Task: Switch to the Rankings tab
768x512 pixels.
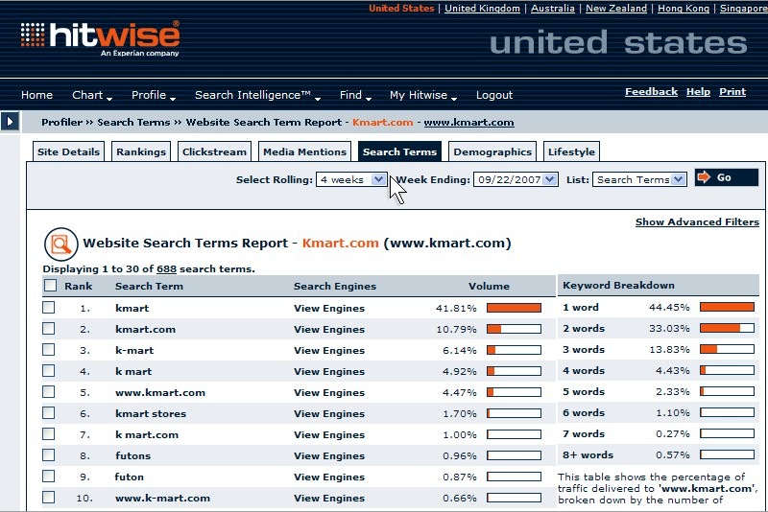Action: pyautogui.click(x=141, y=151)
